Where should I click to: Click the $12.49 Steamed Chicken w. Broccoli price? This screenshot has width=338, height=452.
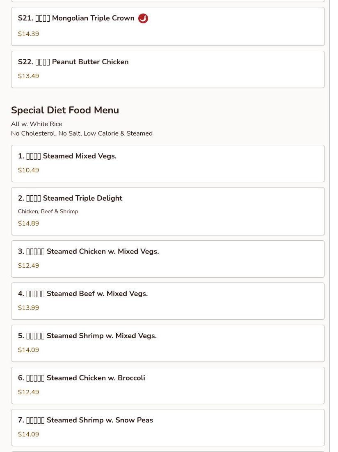click(28, 392)
